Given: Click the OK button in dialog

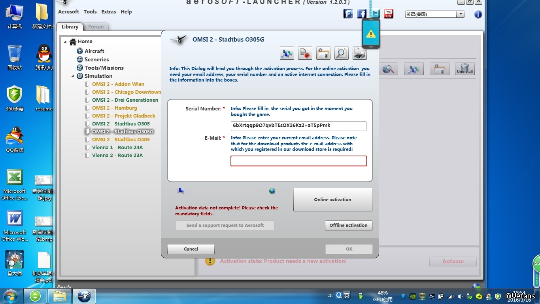Looking at the screenshot, I should pos(349,249).
